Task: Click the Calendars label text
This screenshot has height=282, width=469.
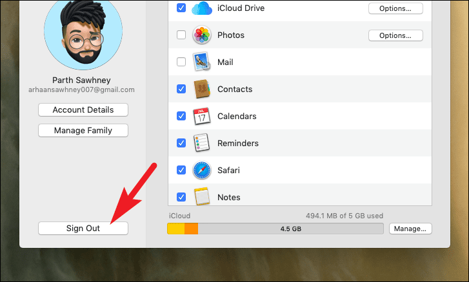Action: (237, 116)
